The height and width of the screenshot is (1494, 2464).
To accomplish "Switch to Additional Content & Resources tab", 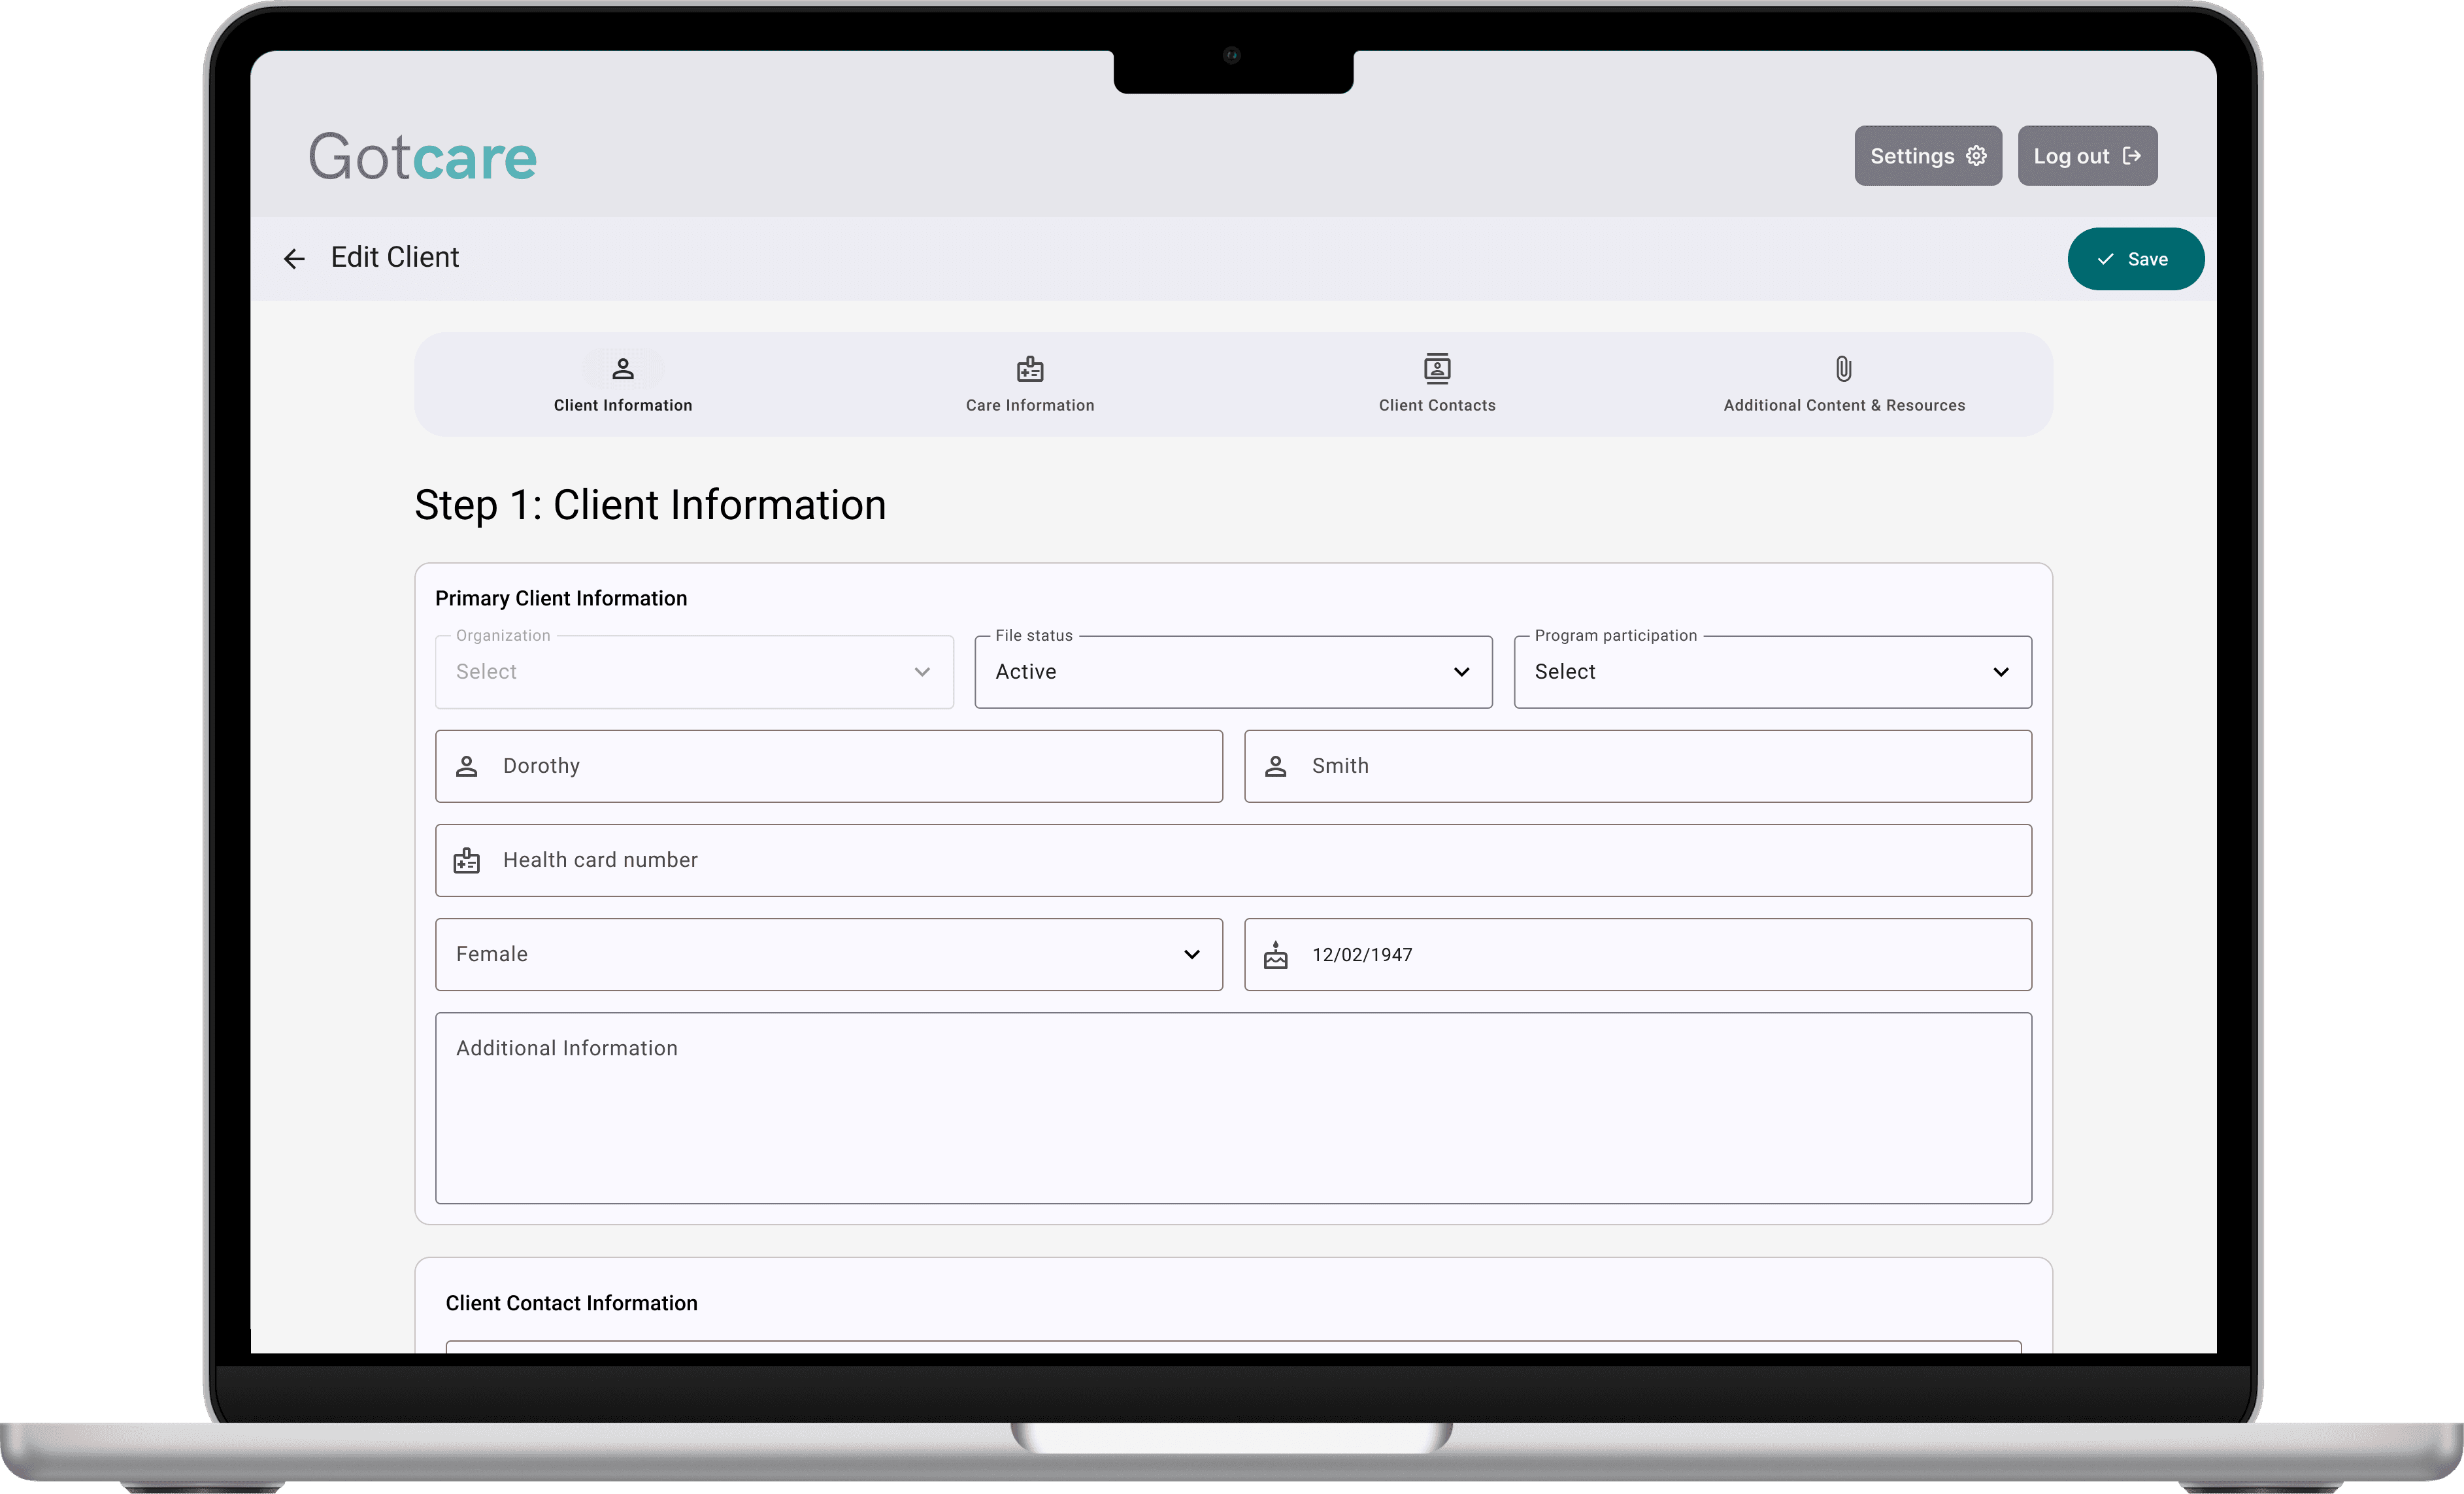I will click(1844, 384).
